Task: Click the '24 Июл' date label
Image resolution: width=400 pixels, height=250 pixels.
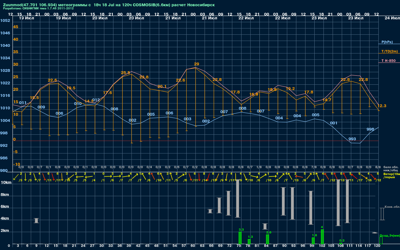Action: 392,18
